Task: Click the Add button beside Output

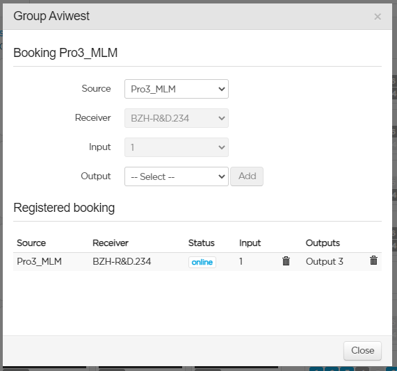Action: click(247, 176)
